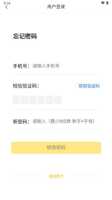Viewport: 112px width, 200px height.
Task: Tap the 用户登录 page title
Action: click(x=56, y=7)
